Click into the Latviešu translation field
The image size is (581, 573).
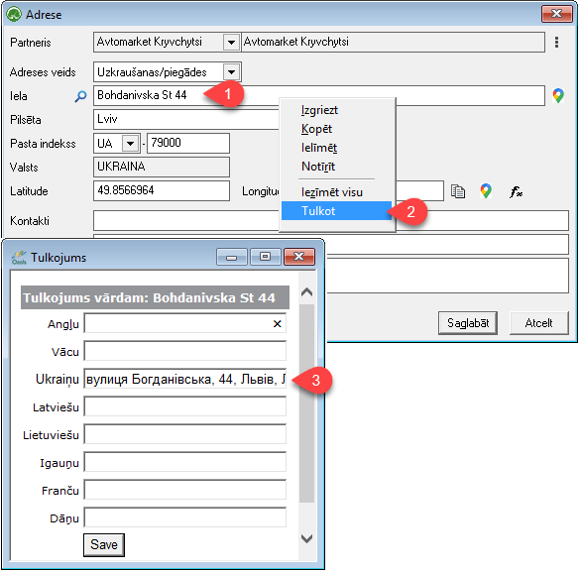(184, 406)
